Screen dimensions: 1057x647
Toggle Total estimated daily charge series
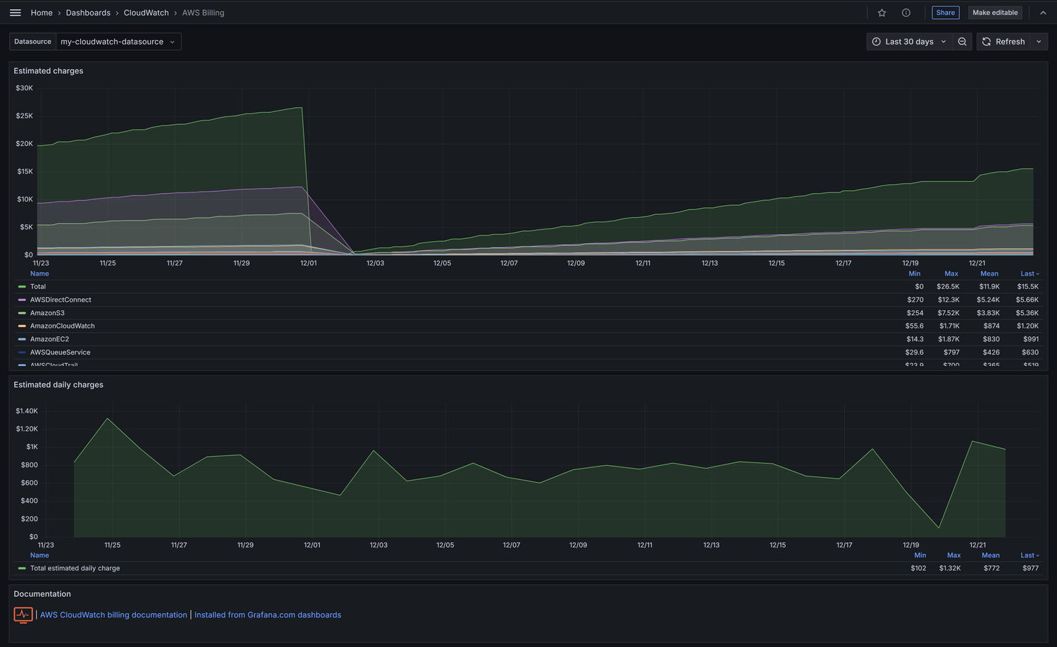(75, 568)
